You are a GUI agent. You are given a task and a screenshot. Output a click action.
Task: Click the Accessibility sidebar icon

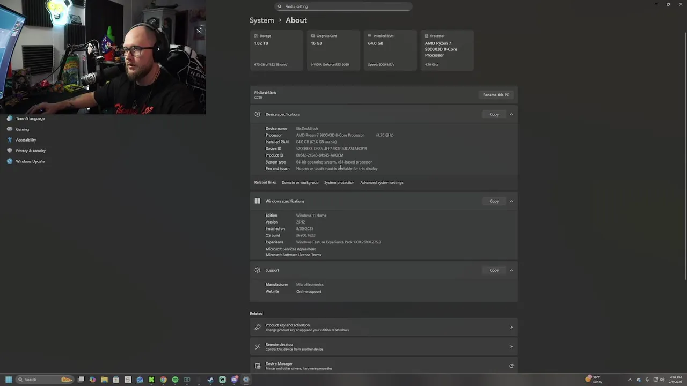[x=9, y=140]
